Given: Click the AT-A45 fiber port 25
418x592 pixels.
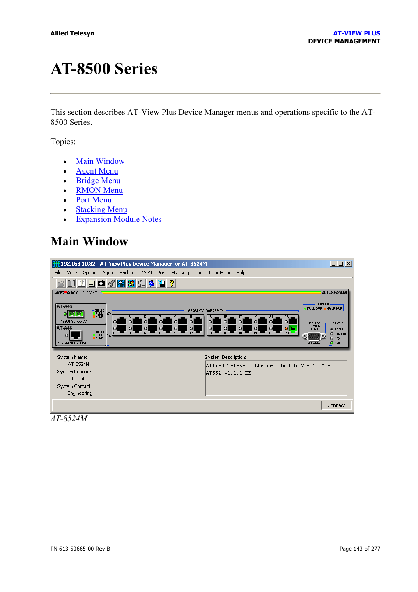Looking at the screenshot, I should [76, 314].
